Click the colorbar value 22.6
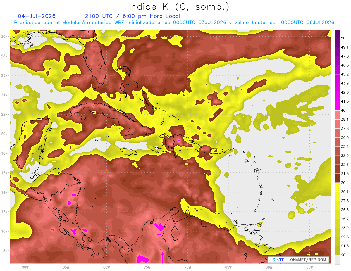This screenshot has width=351, height=271. point(345,237)
